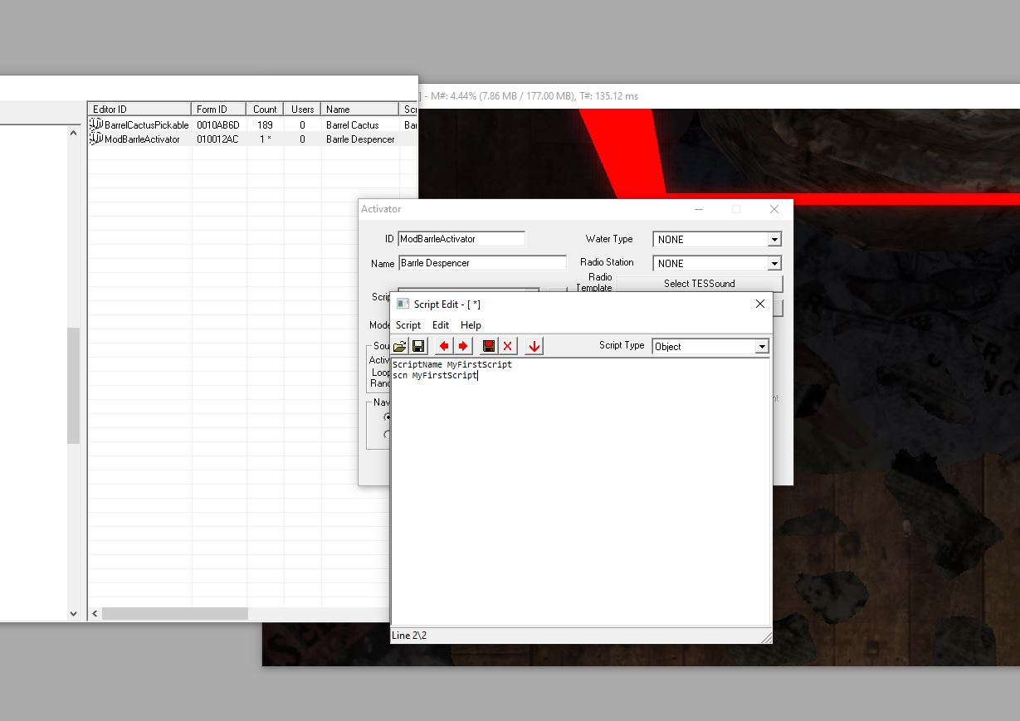Click the Script Edit window resize grip
The width and height of the screenshot is (1020, 721).
click(x=765, y=636)
